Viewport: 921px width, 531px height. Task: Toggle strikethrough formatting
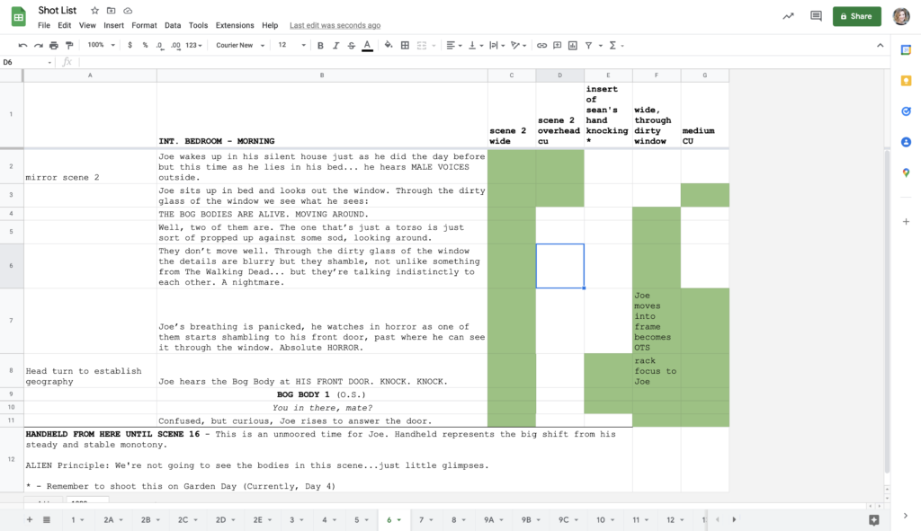click(352, 45)
